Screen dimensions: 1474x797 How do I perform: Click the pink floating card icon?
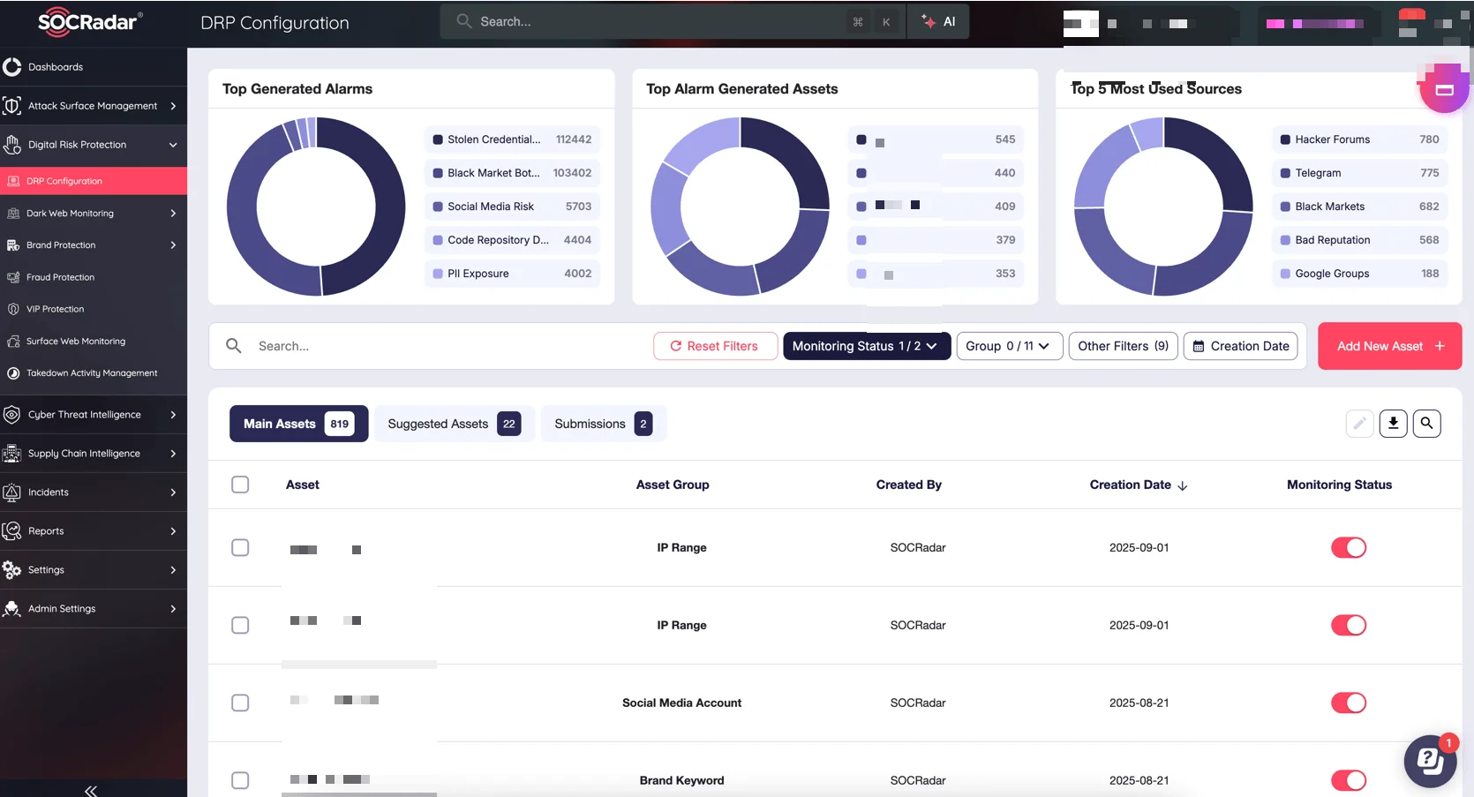1445,88
